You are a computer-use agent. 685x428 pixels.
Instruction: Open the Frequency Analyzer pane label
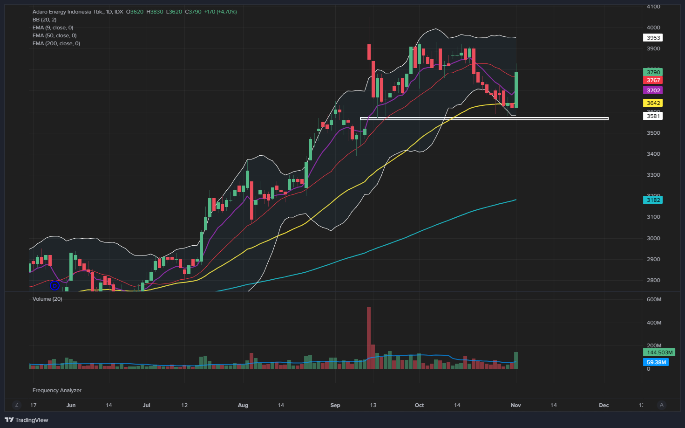[57, 390]
